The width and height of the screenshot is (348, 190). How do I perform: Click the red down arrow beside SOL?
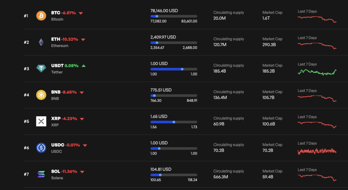pos(82,172)
